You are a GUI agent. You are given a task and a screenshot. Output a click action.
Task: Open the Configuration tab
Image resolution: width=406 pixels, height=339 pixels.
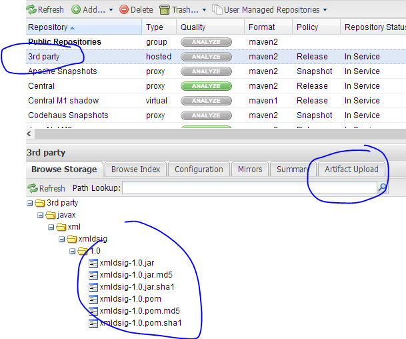[199, 169]
